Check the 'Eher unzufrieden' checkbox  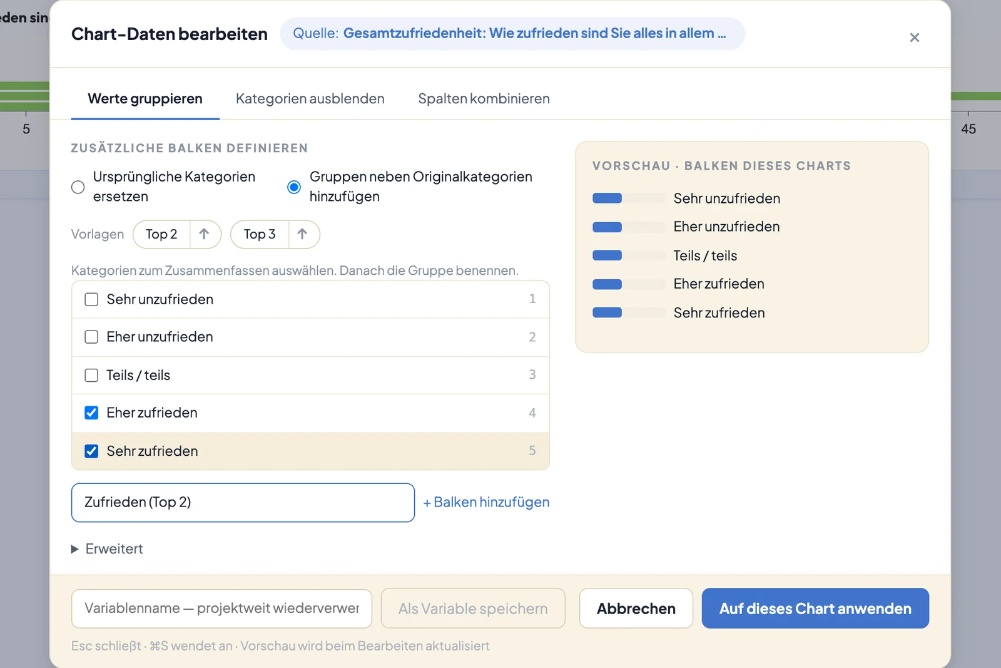point(91,337)
